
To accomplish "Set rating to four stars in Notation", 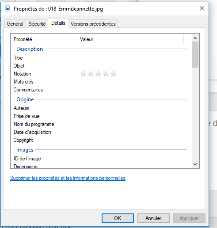I will click(106, 74).
